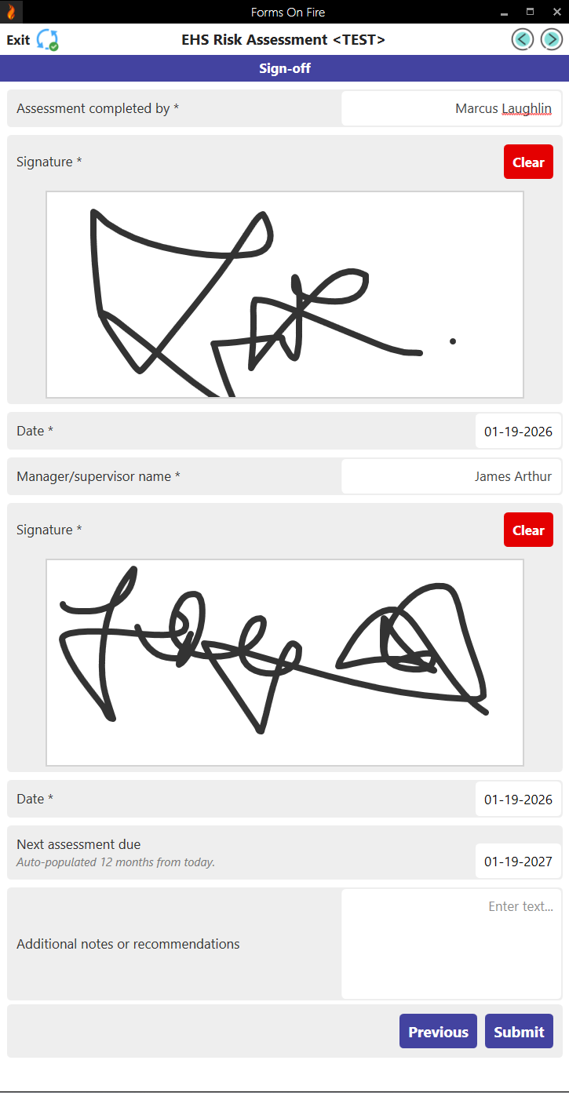Image resolution: width=569 pixels, height=1093 pixels.
Task: Edit the Assessment completed by field
Action: tap(451, 108)
